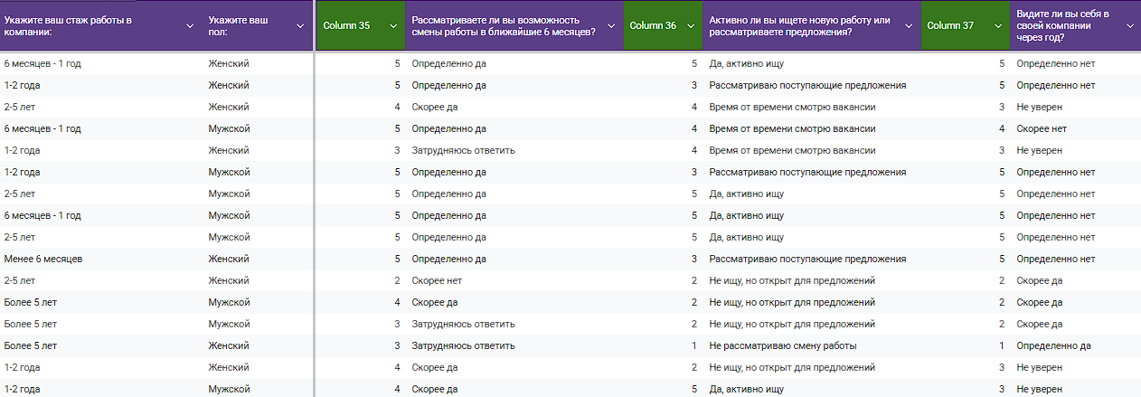Image resolution: width=1141 pixels, height=397 pixels.
Task: Open dropdown for 'Видите ли вы себя' column
Action: click(1130, 26)
